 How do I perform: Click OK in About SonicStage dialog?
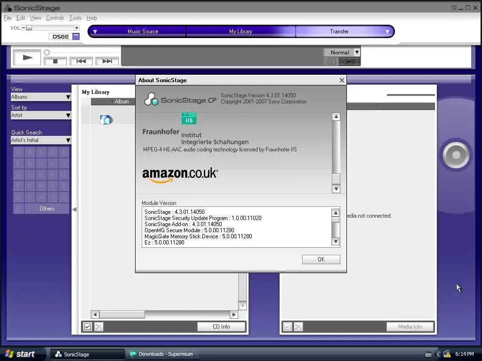point(321,259)
